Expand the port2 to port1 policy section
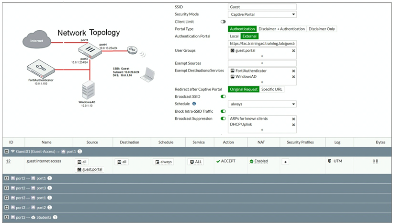The width and height of the screenshot is (393, 224). click(6, 178)
